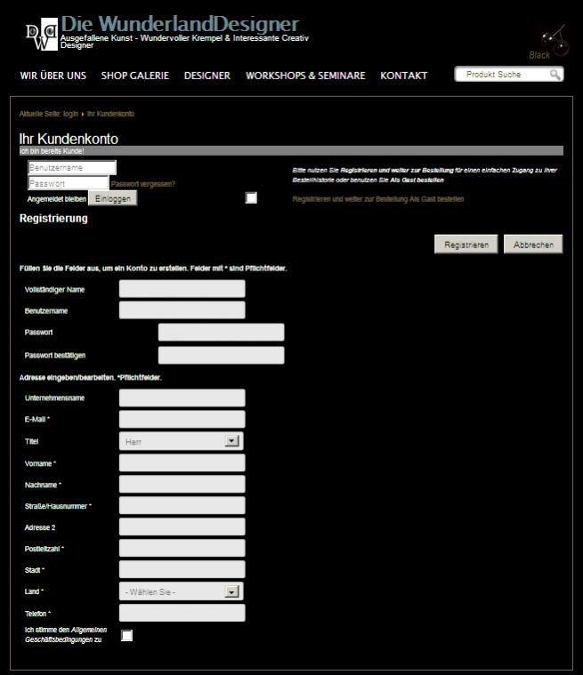Navigate to Workshops & Seminare
The height and width of the screenshot is (675, 583).
[x=305, y=76]
